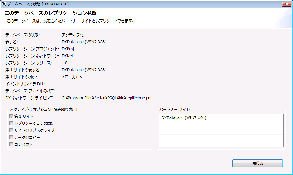The width and height of the screenshot is (293, 175).
Task: Click the 表示名 value DXDatabase (WIN7-X86)
Action: pyautogui.click(x=84, y=42)
